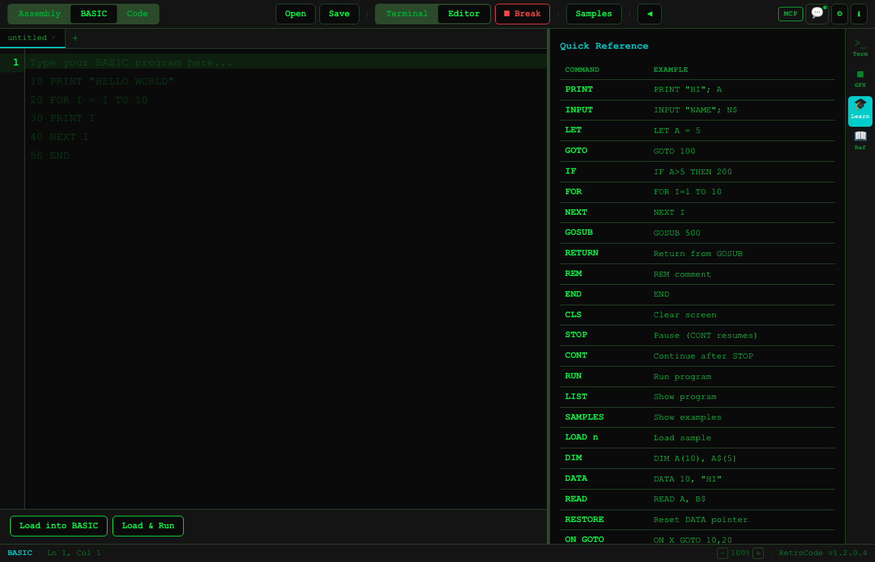This screenshot has width=875, height=562.
Task: Click the MCP toolbar icon
Action: point(790,14)
